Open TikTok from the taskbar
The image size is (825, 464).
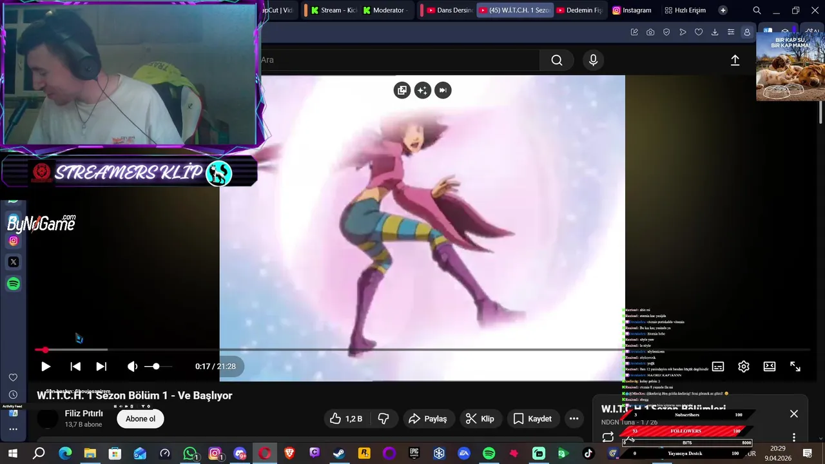click(x=588, y=454)
